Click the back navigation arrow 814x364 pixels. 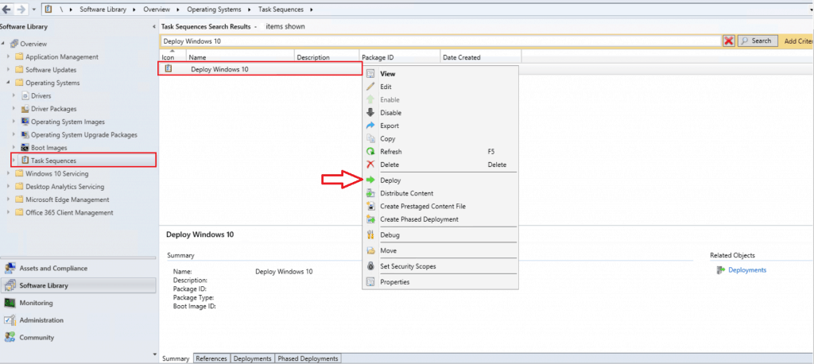point(6,10)
